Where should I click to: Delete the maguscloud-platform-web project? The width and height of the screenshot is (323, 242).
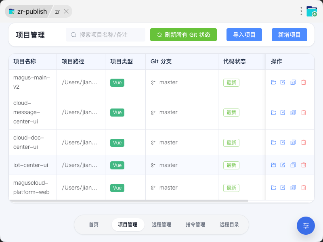click(x=304, y=188)
